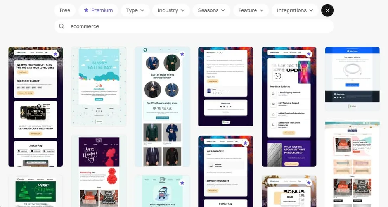Click premium star badge on suits collection template
This screenshot has height=207, width=388.
(x=182, y=54)
